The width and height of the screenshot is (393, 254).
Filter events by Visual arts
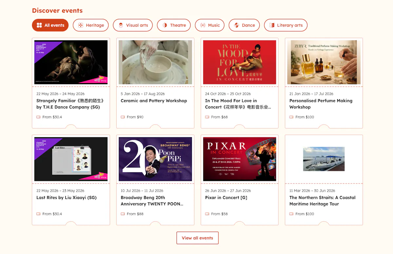coord(133,25)
